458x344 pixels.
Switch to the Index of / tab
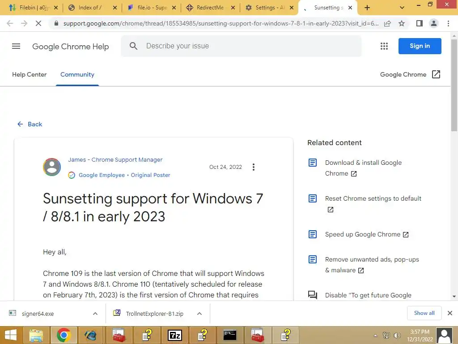(x=91, y=8)
